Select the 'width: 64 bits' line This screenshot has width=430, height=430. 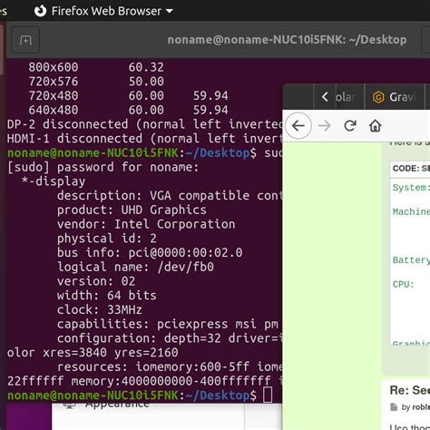[107, 296]
